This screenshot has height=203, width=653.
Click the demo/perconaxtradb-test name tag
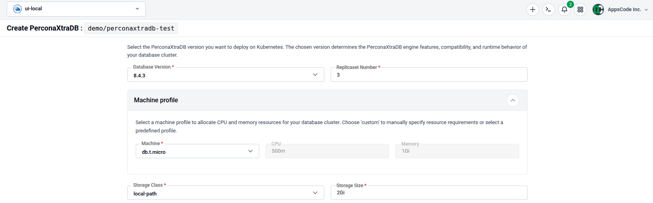click(x=131, y=29)
